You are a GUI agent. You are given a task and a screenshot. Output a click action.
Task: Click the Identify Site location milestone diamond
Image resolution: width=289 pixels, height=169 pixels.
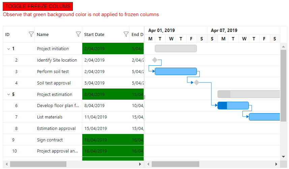click(155, 60)
